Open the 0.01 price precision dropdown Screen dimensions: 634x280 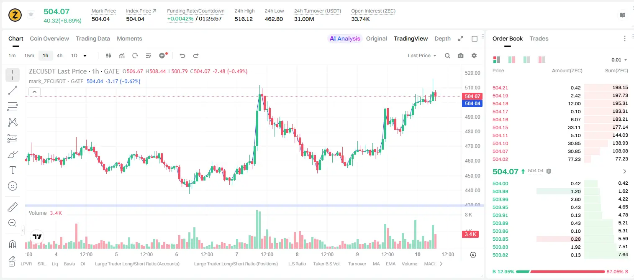(619, 60)
